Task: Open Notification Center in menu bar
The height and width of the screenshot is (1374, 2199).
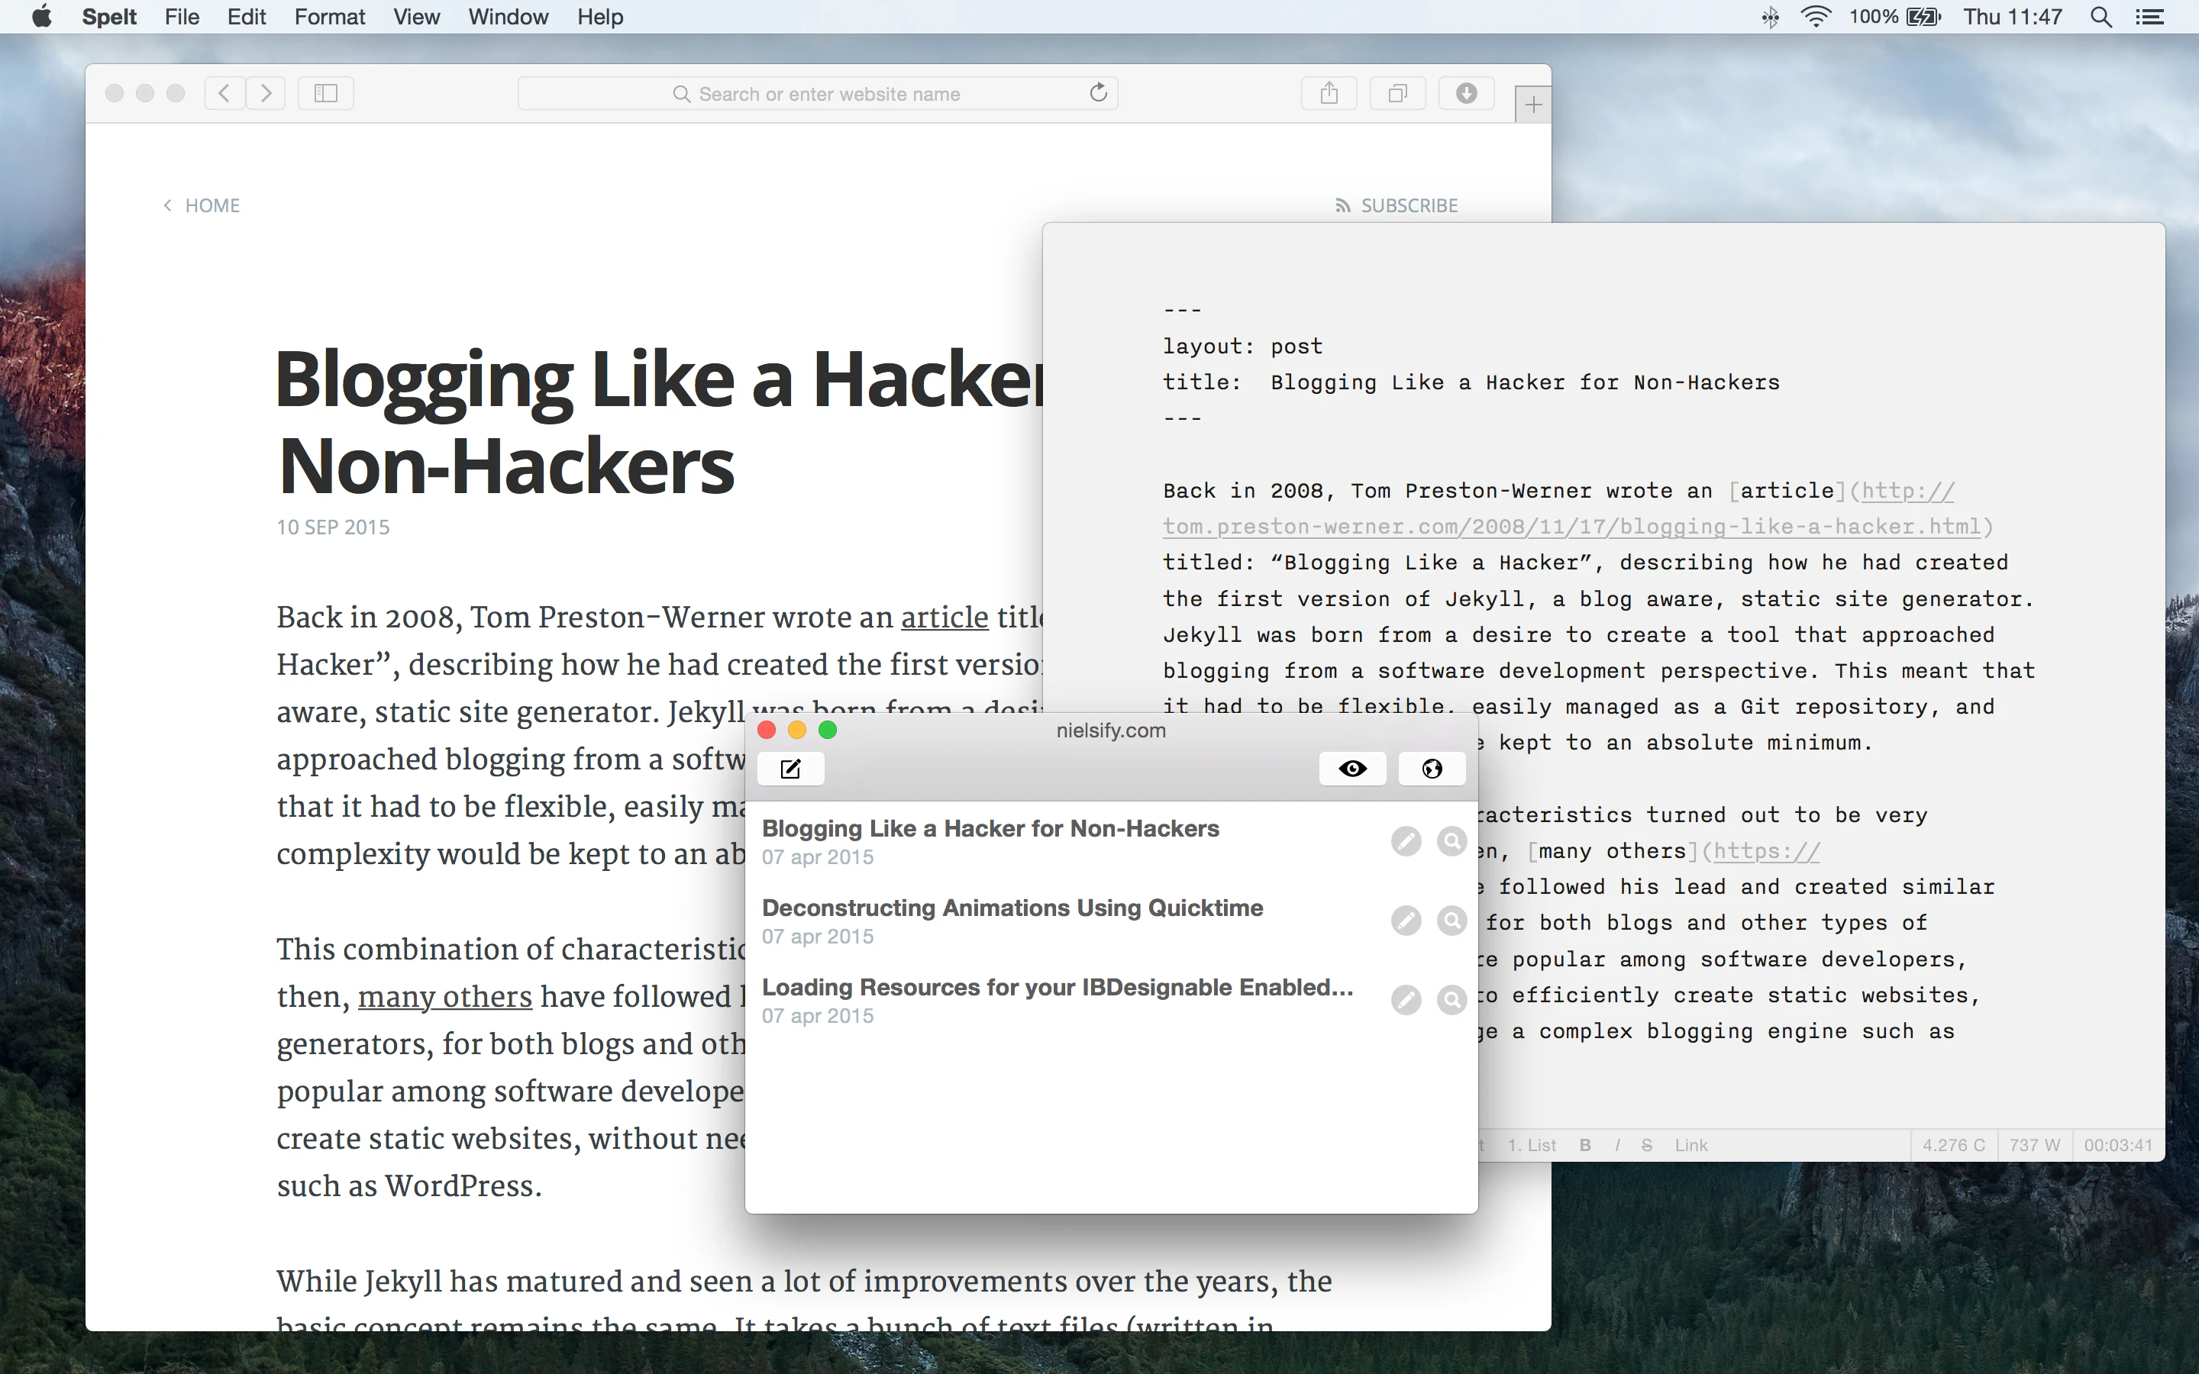Action: 2149,18
